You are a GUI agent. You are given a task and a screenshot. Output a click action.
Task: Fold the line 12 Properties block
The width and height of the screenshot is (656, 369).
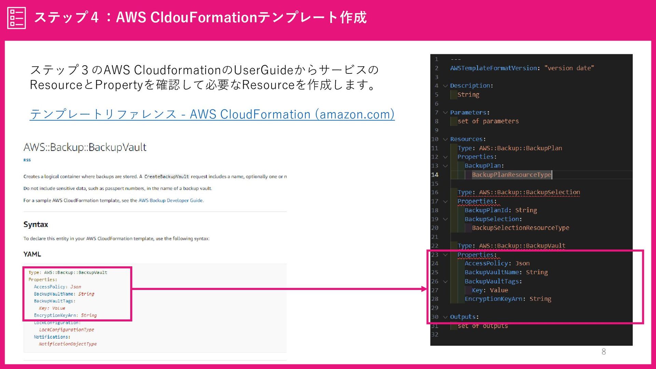[445, 157]
